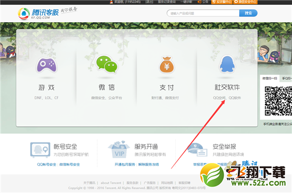Click the QQ空间、QQ软件 subtitle text
292x193 pixels.
(x=227, y=98)
